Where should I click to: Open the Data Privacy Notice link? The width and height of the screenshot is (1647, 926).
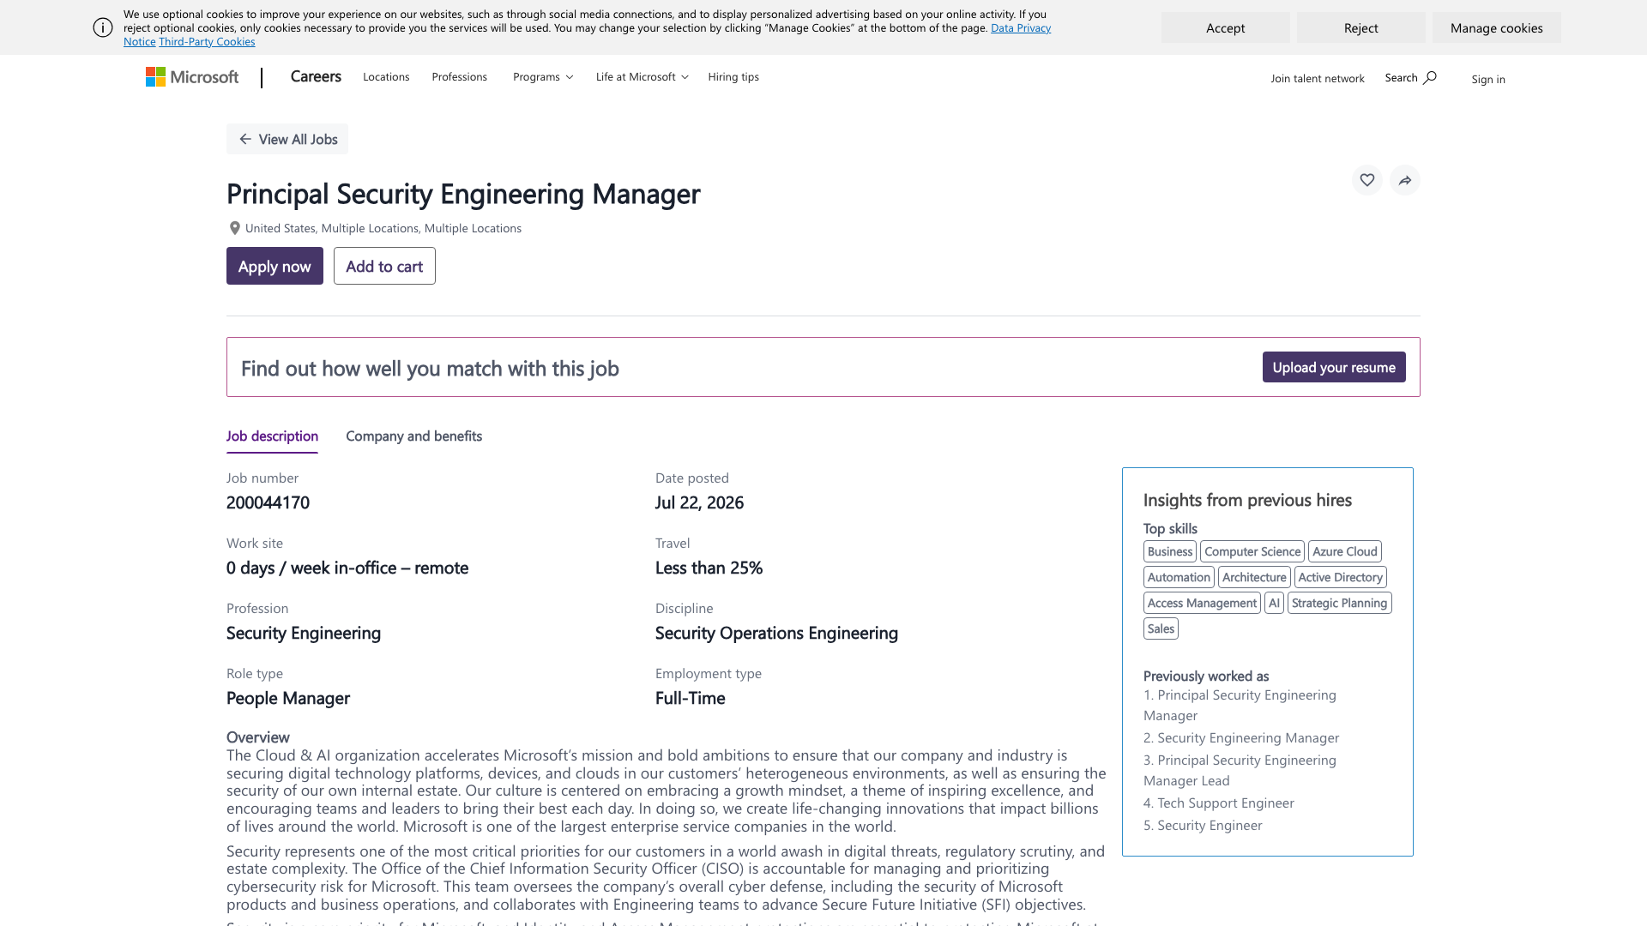pyautogui.click(x=1021, y=28)
